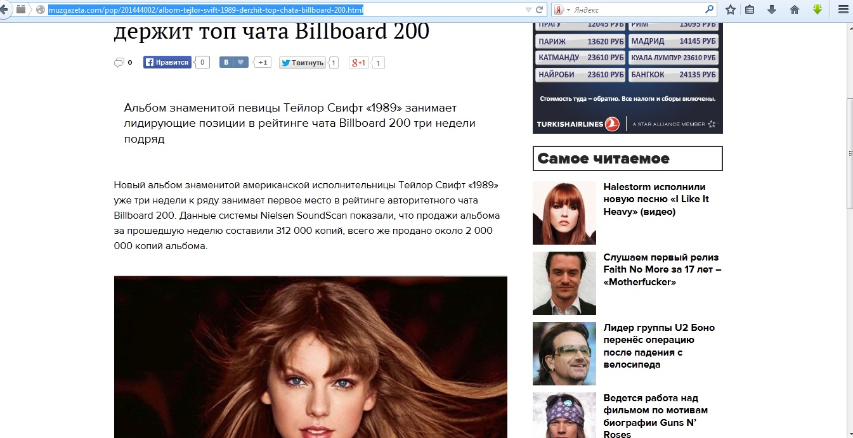Click the Bono sunglasses thumbnail
Screen dimensions: 853x438
(x=564, y=354)
